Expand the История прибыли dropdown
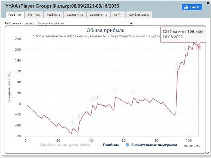This screenshot has height=158, width=211. tap(85, 23)
